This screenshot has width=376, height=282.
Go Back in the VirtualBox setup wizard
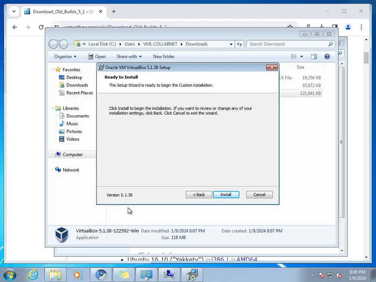click(199, 195)
